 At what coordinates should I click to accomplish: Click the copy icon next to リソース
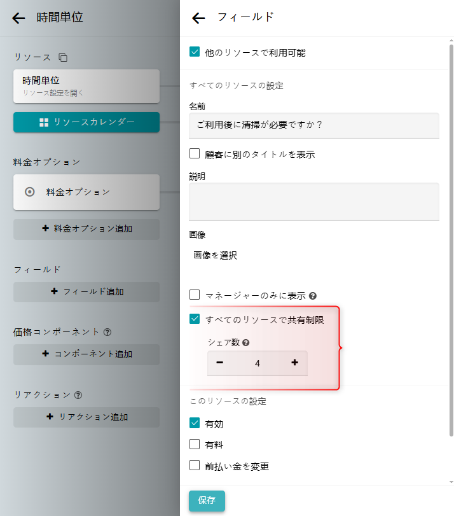[x=63, y=57]
